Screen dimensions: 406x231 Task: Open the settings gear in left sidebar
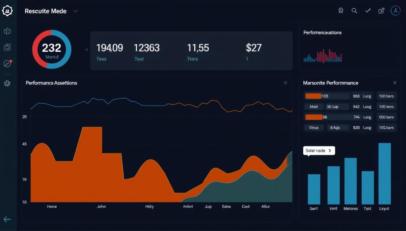pos(7,83)
